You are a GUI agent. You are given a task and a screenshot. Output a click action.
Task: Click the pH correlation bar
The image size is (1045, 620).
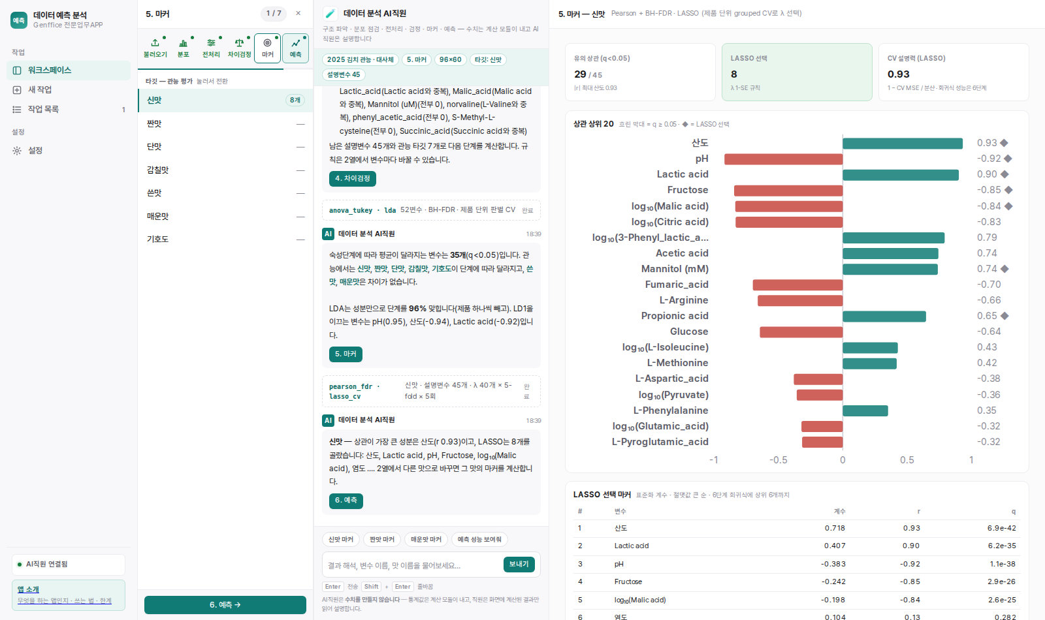click(783, 159)
